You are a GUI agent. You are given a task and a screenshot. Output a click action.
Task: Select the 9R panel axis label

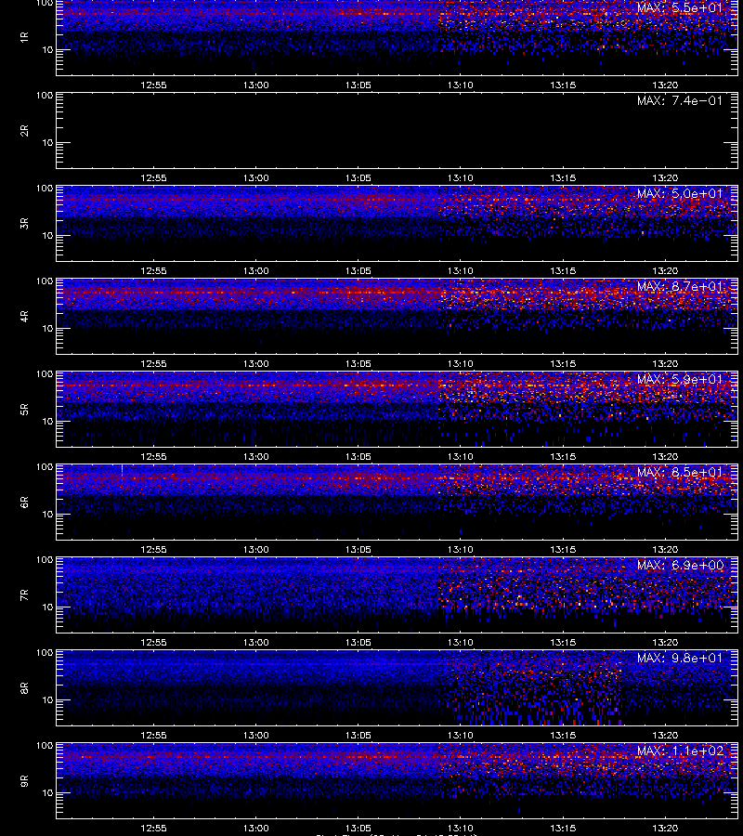pyautogui.click(x=24, y=780)
